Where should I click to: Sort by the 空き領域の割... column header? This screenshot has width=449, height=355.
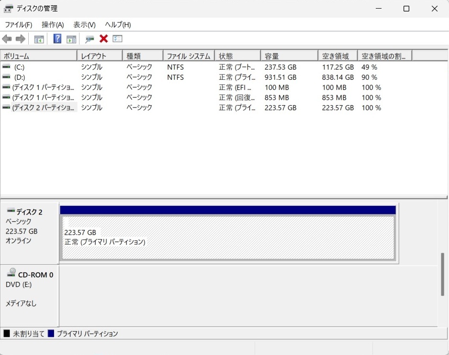[x=385, y=56]
